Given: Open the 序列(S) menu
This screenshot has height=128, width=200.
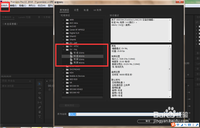Looking at the screenshot, I should coord(32,6).
